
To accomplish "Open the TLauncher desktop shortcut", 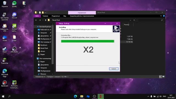I will pyautogui.click(x=5, y=61).
